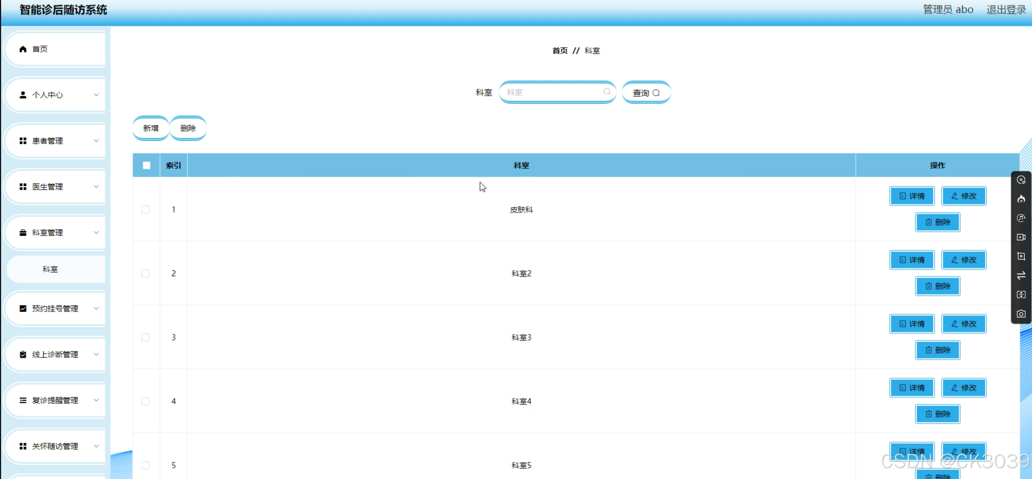The width and height of the screenshot is (1032, 479).
Task: Click the swap arrows icon in the side toolbar
Action: (1021, 275)
